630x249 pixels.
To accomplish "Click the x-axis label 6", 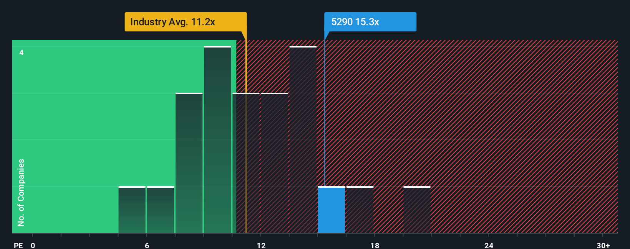I will [x=147, y=245].
